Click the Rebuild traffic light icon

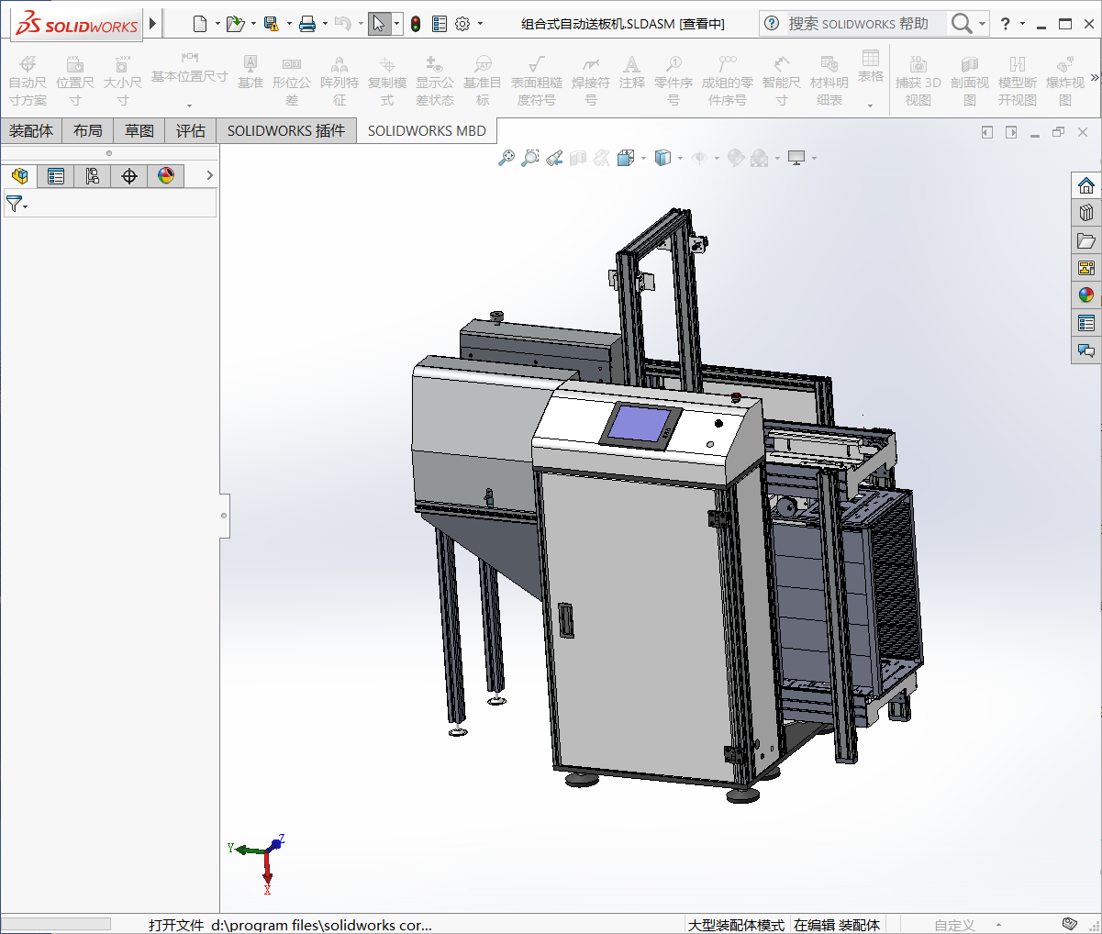[416, 24]
